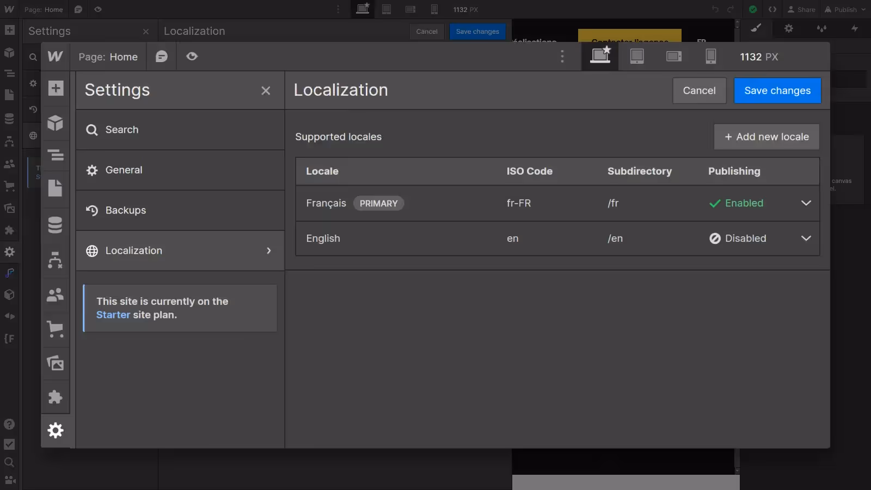Switch to mobile portrait breakpoint
The height and width of the screenshot is (490, 871).
click(x=710, y=57)
